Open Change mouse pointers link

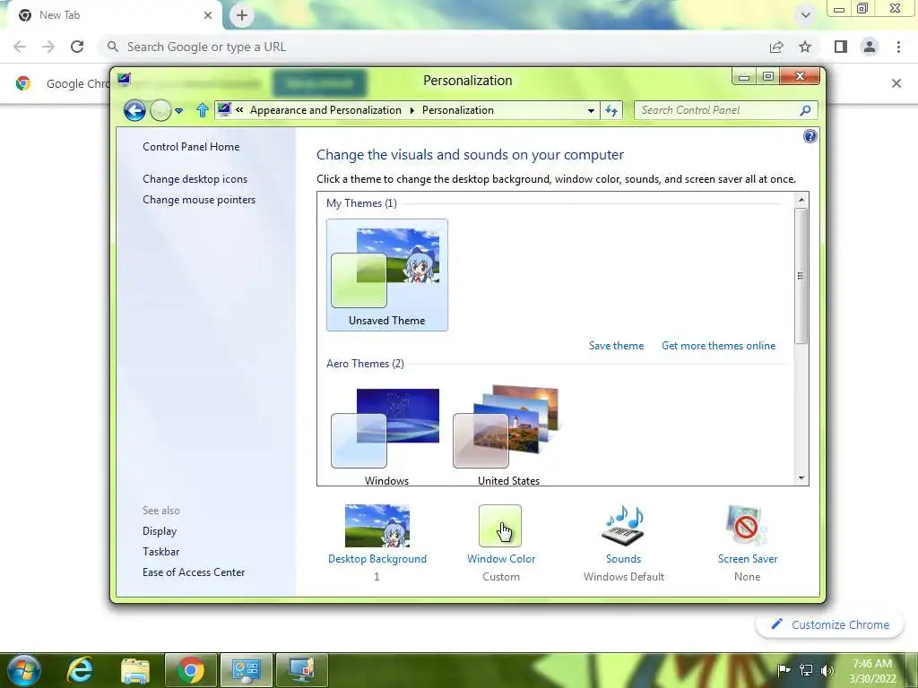[199, 200]
